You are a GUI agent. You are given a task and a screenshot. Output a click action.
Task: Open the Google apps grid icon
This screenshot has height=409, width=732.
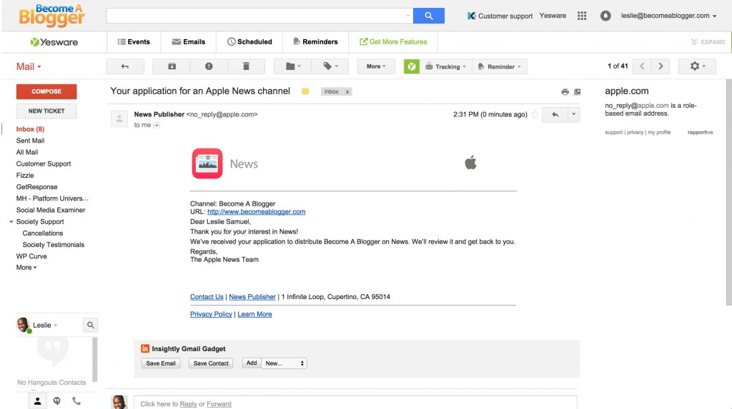[582, 16]
